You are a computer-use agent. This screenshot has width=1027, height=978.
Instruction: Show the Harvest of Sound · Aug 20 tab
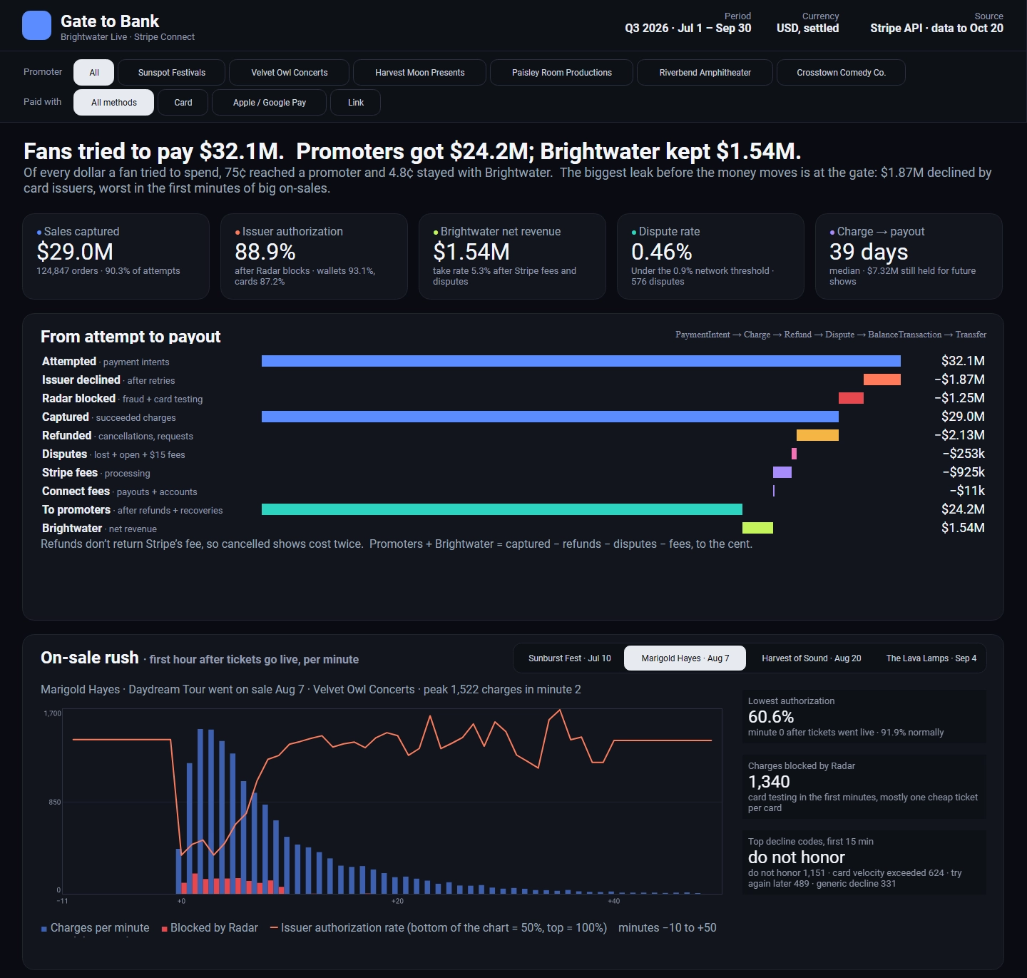click(812, 658)
